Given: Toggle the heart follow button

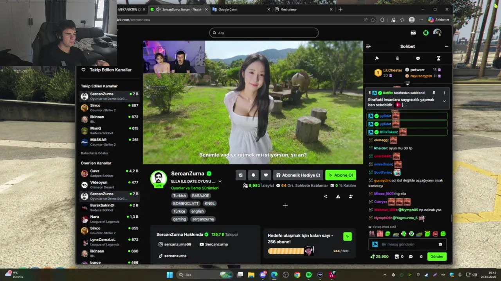Looking at the screenshot, I should pyautogui.click(x=266, y=175).
